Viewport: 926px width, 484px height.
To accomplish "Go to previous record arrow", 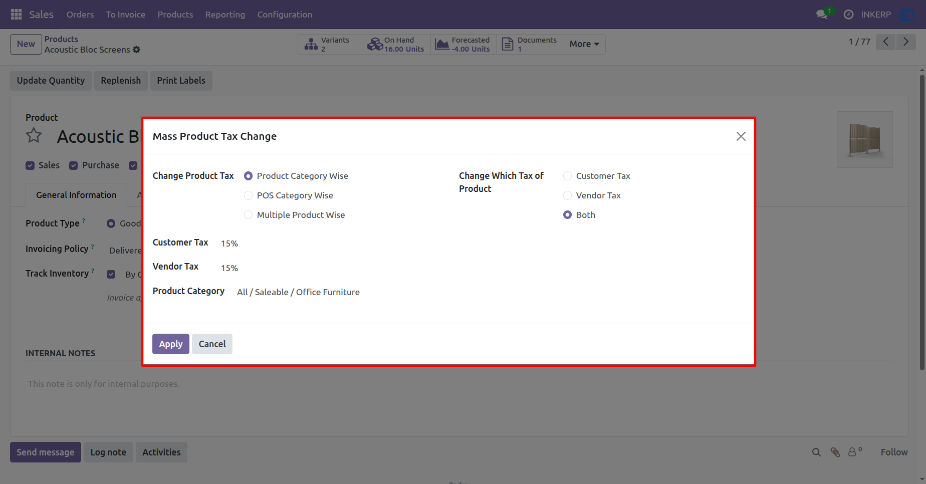I will [x=886, y=42].
